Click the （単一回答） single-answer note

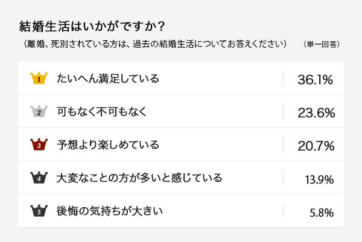click(x=322, y=44)
